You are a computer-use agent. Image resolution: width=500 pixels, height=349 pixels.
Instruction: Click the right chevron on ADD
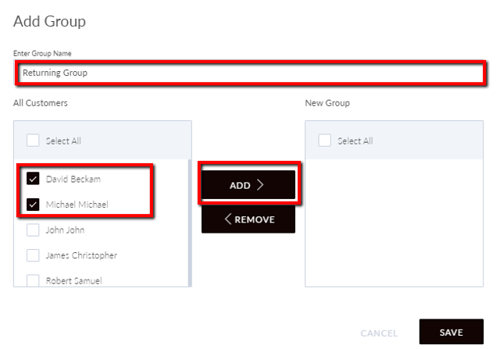260,185
